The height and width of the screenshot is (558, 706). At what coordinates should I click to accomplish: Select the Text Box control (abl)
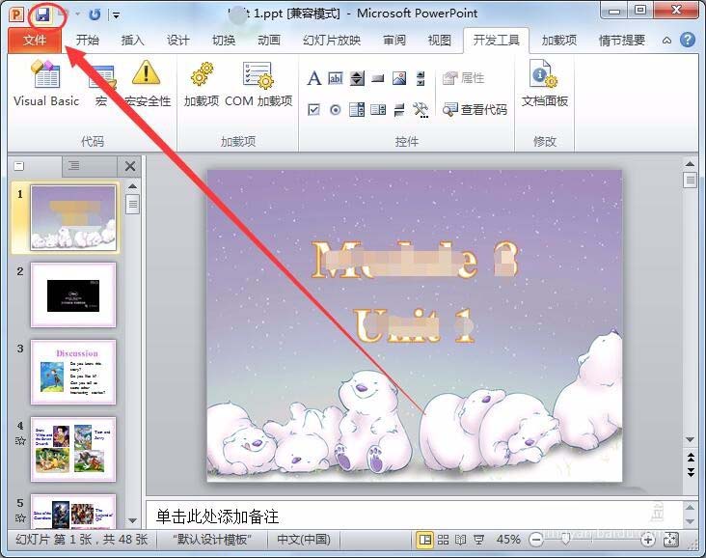click(x=336, y=78)
